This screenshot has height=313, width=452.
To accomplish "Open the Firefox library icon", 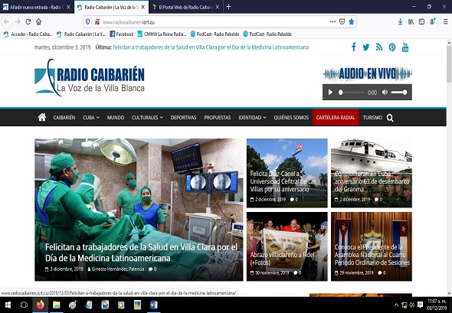I will 411,21.
